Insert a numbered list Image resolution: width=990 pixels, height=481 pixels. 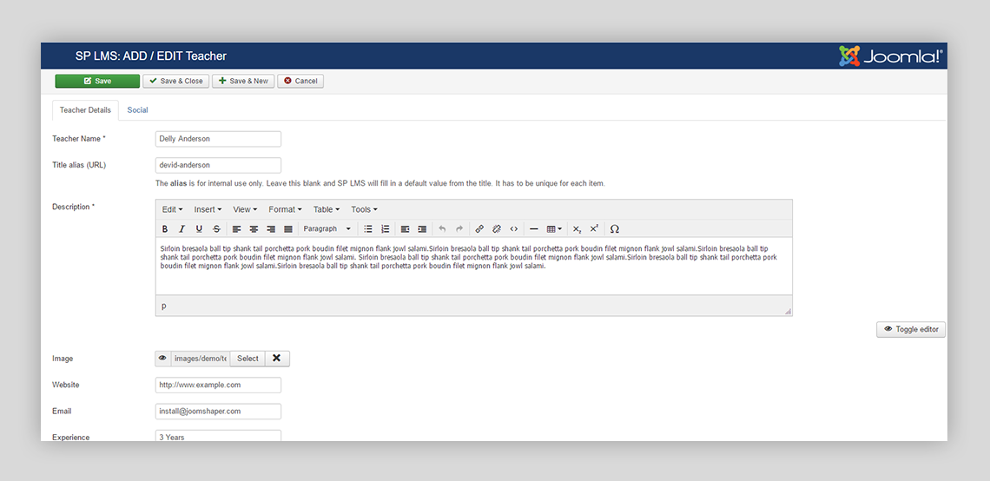[x=386, y=229]
